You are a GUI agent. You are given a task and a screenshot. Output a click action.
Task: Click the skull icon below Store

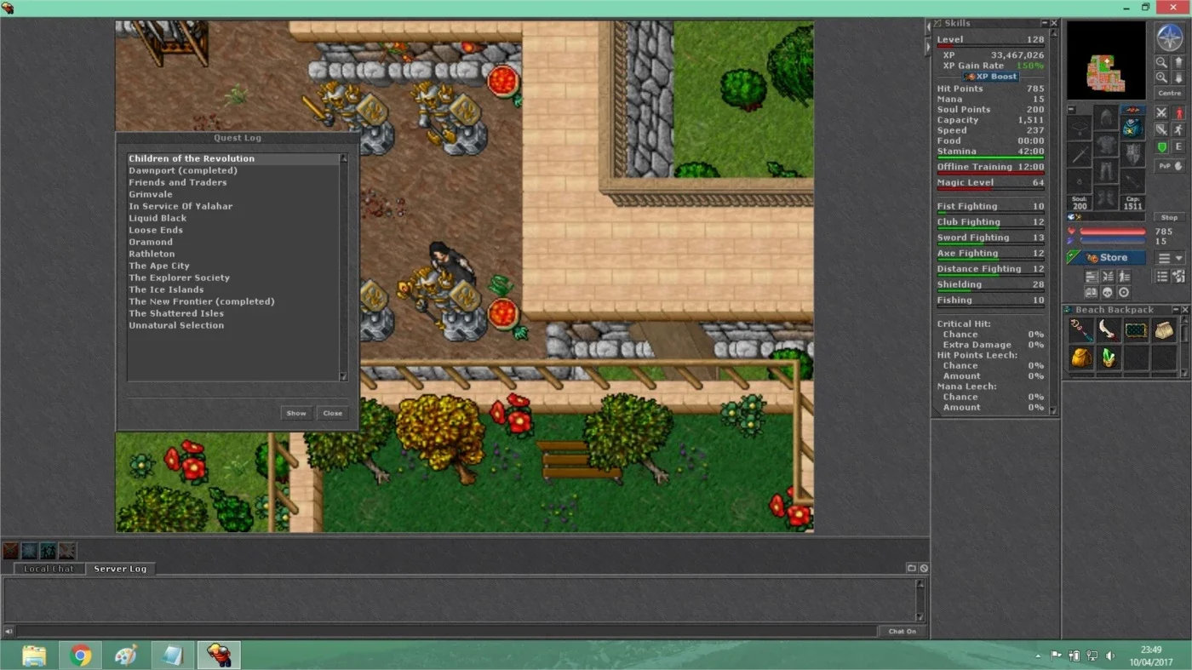(1108, 292)
